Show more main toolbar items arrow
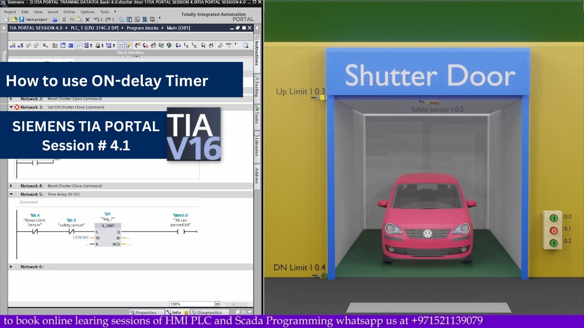584x328 pixels. (160, 17)
